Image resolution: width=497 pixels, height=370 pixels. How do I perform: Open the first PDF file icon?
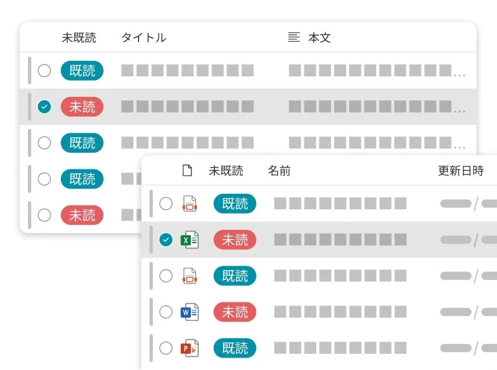(x=190, y=204)
